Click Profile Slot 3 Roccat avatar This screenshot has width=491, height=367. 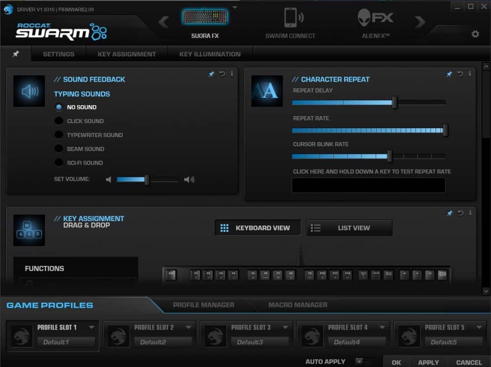point(216,336)
